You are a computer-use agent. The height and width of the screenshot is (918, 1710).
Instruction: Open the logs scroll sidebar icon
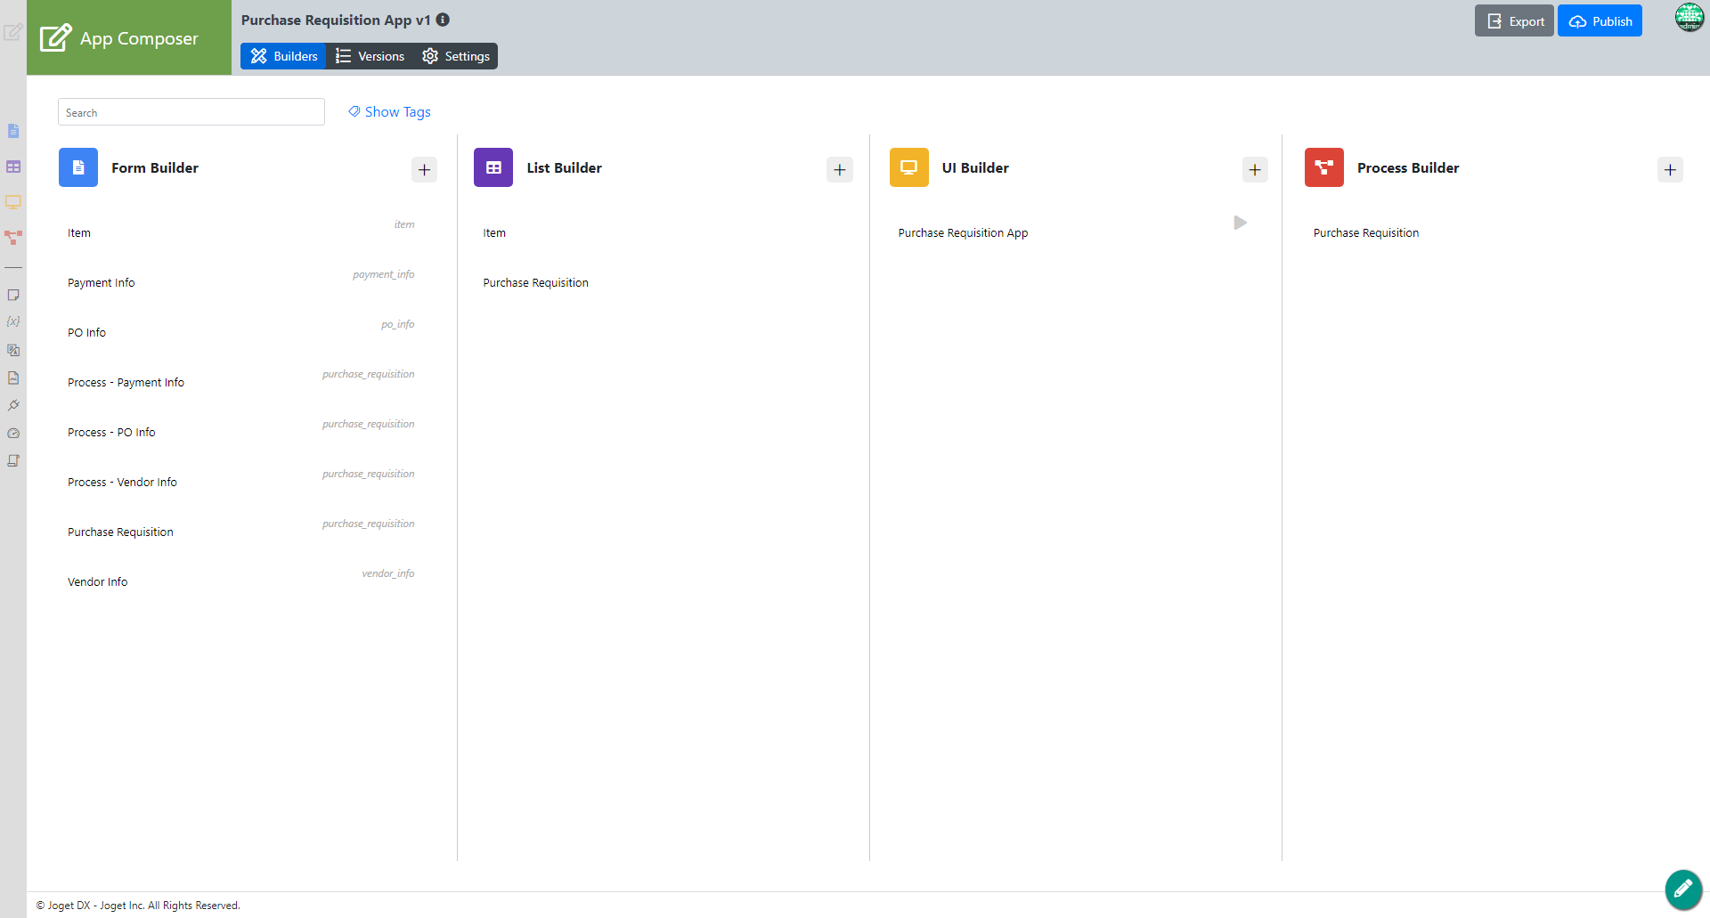pyautogui.click(x=13, y=460)
